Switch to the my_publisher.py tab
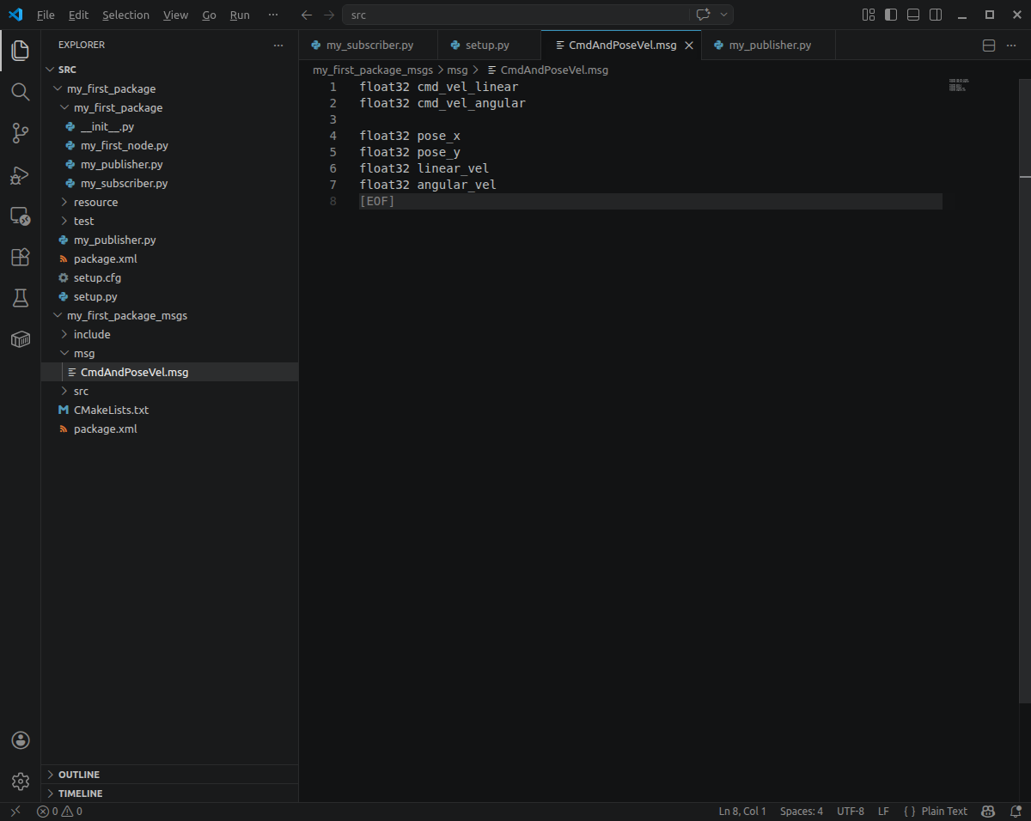Screen dimensions: 1031x821 [768, 45]
